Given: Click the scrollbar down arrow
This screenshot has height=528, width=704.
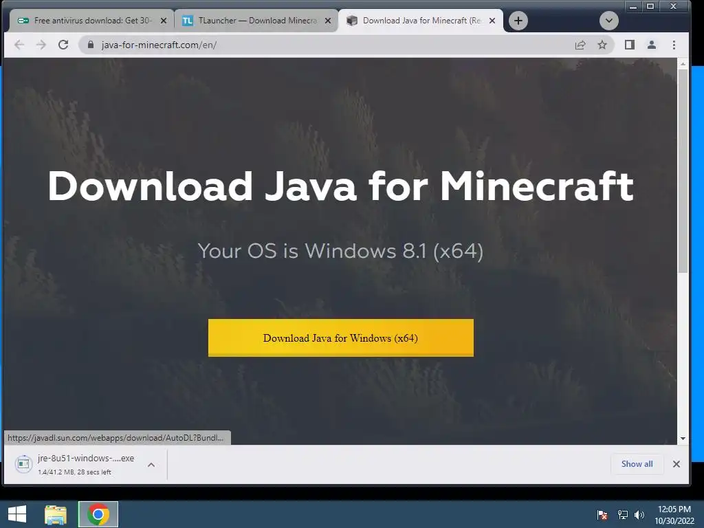Looking at the screenshot, I should pos(683,439).
